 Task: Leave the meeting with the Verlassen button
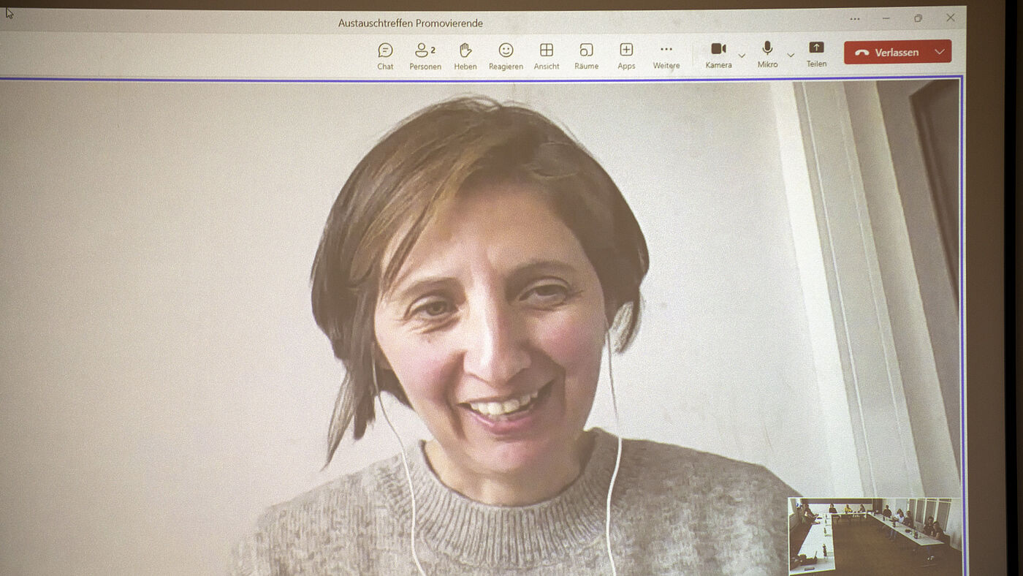pyautogui.click(x=886, y=52)
